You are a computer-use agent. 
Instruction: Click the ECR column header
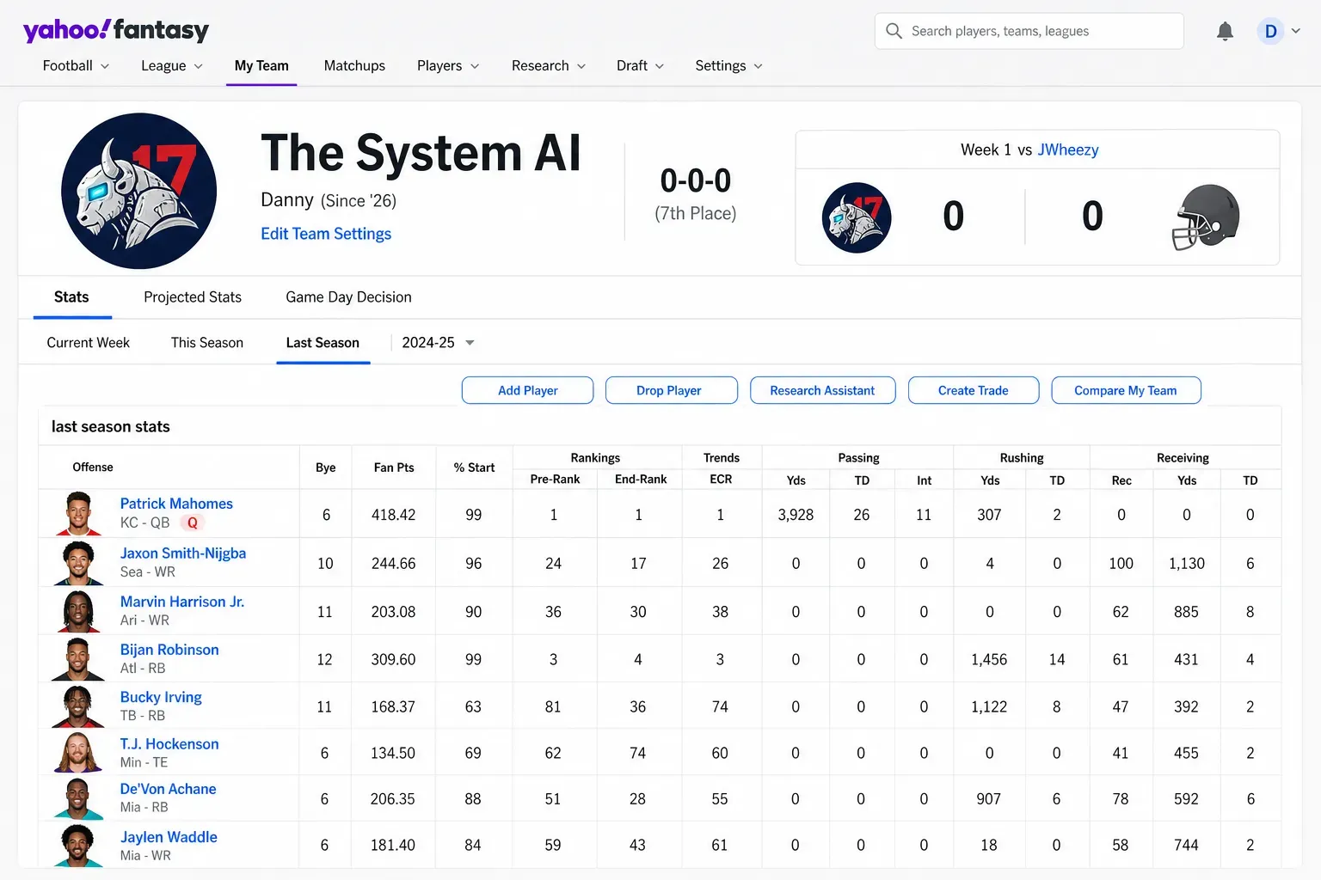(x=721, y=480)
